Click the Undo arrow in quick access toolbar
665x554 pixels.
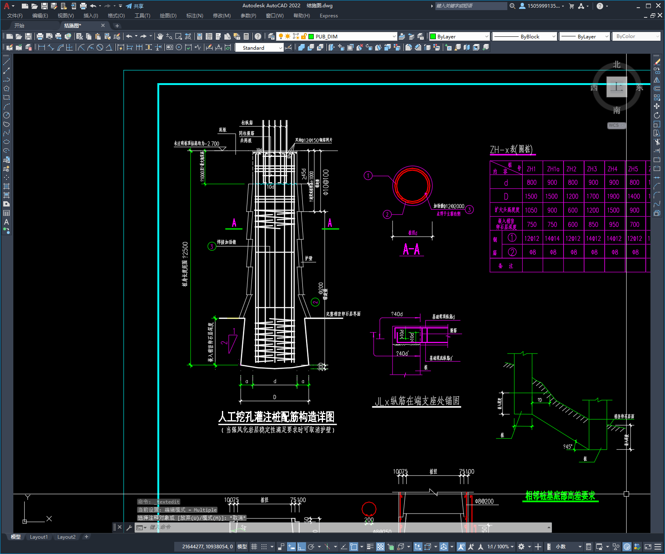pos(93,6)
